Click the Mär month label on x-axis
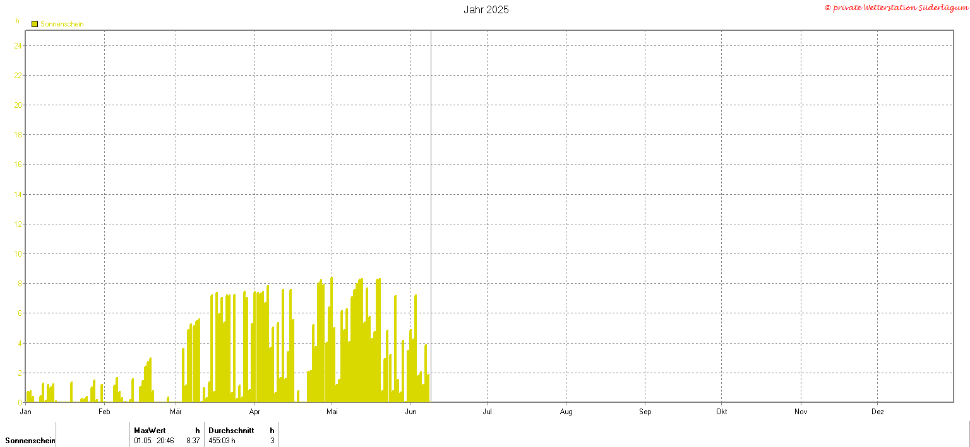The image size is (970, 447). (x=176, y=412)
